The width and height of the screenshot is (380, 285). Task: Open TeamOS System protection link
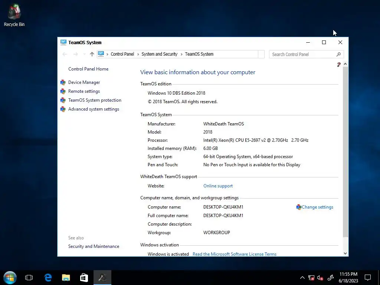95,100
